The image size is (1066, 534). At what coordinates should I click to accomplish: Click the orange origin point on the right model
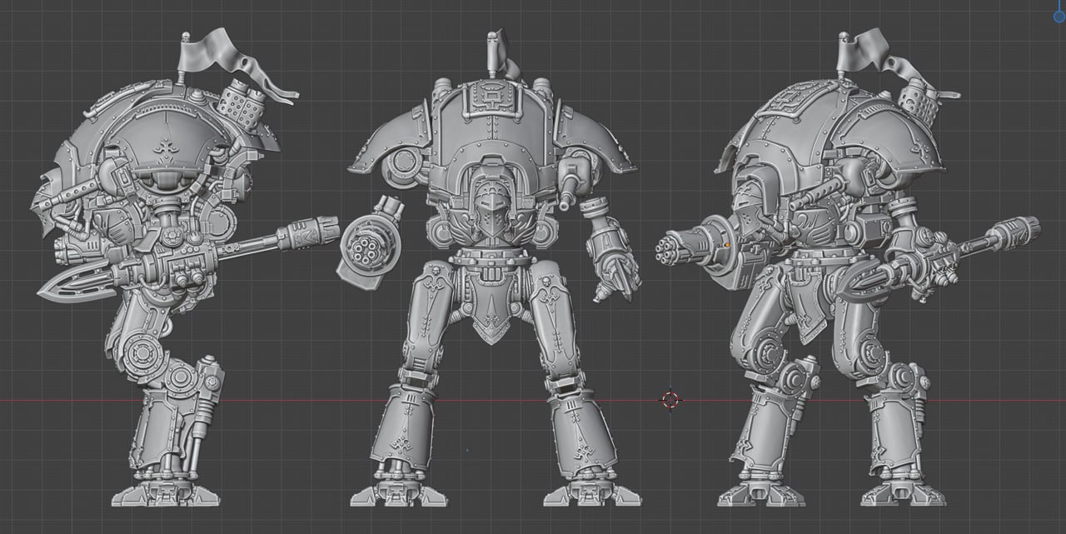727,245
